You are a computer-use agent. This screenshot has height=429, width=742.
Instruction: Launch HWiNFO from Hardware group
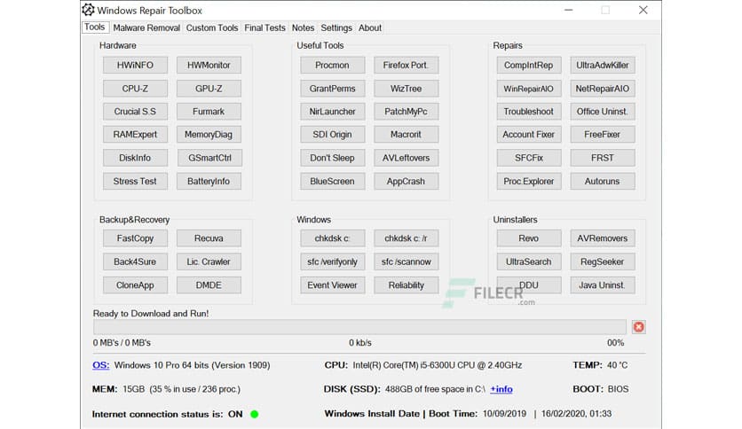pyautogui.click(x=135, y=66)
